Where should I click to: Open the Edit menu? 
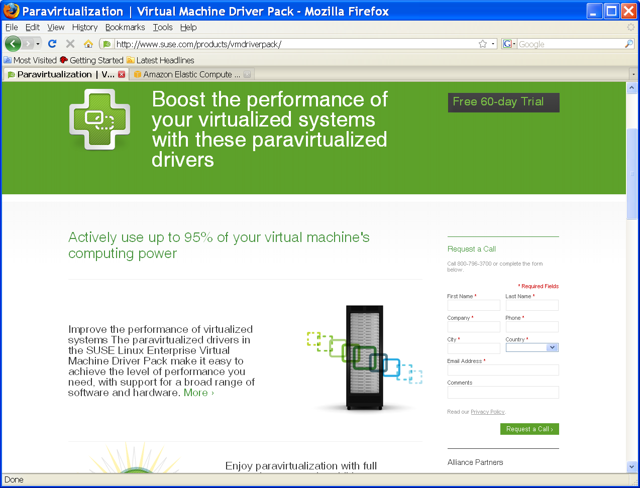(33, 27)
